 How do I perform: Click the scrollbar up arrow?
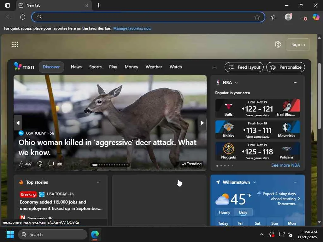pyautogui.click(x=319, y=38)
